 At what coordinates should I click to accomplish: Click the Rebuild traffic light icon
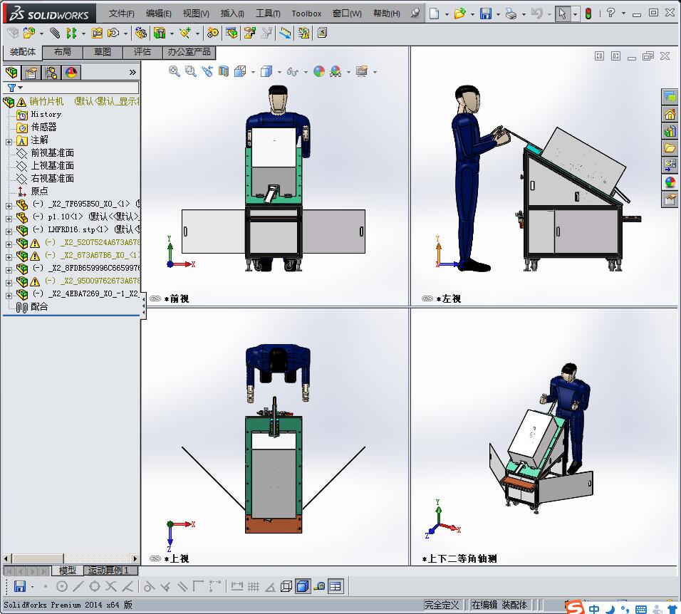588,14
